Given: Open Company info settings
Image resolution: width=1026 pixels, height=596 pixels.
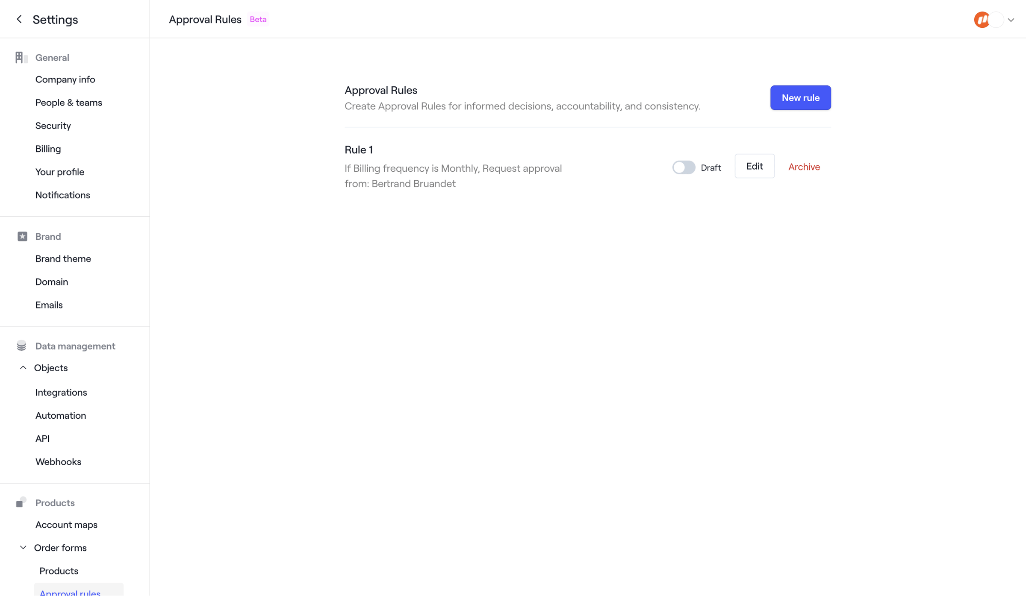Looking at the screenshot, I should 65,79.
